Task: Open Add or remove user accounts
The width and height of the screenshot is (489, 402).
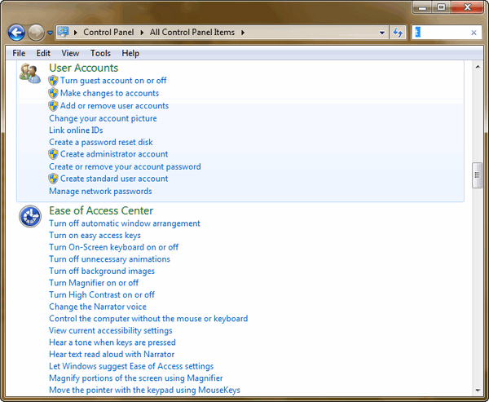Action: pos(114,105)
